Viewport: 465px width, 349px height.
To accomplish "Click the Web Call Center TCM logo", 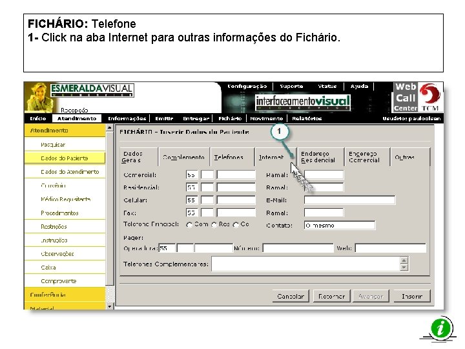I will [418, 97].
